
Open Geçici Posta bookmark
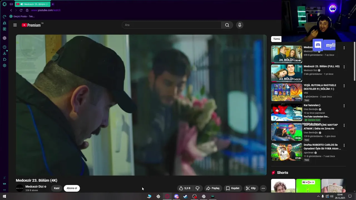click(22, 16)
